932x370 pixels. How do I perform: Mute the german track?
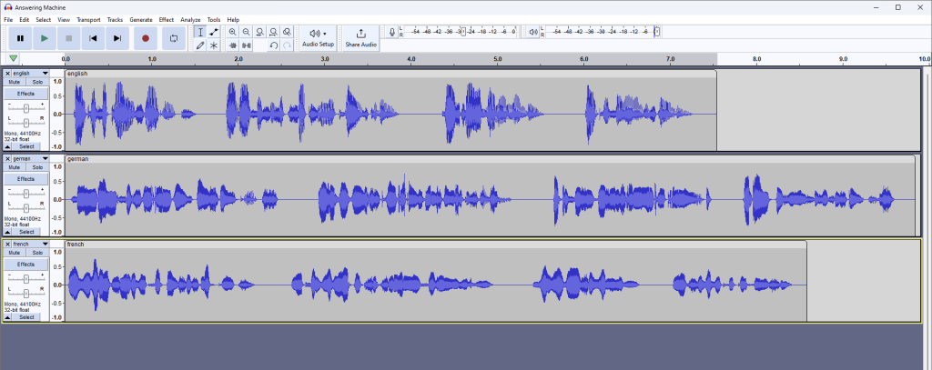point(15,167)
